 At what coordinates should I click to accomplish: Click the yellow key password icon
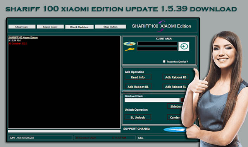click(129, 49)
